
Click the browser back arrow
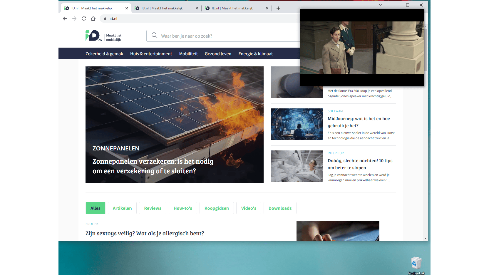pos(65,19)
